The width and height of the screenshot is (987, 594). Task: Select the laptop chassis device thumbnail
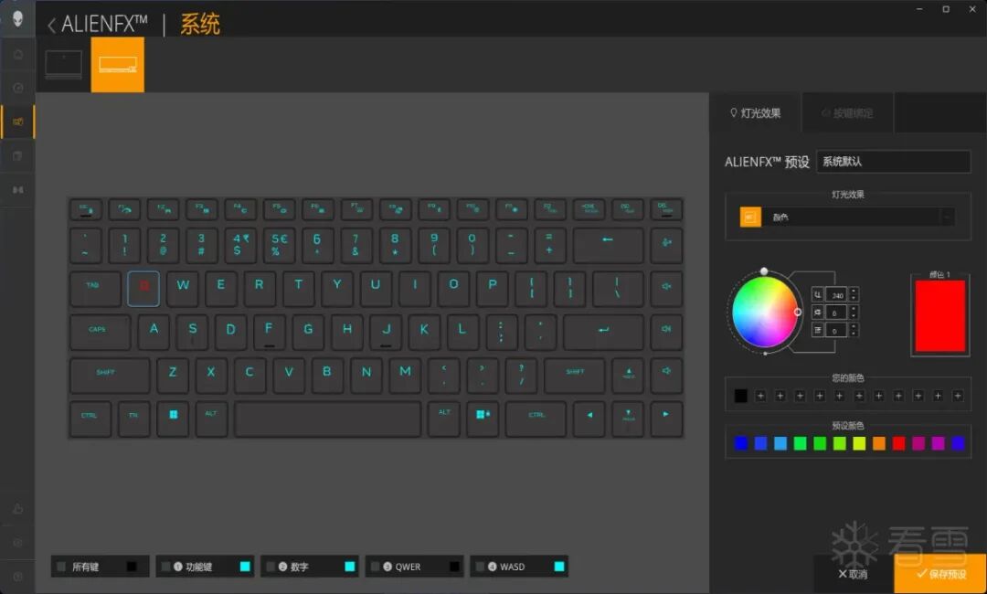(64, 65)
